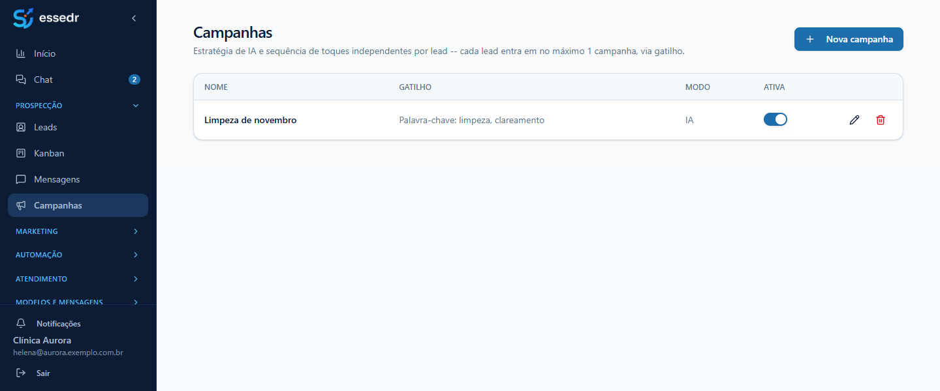
Task: Open the Início page
Action: [x=78, y=53]
